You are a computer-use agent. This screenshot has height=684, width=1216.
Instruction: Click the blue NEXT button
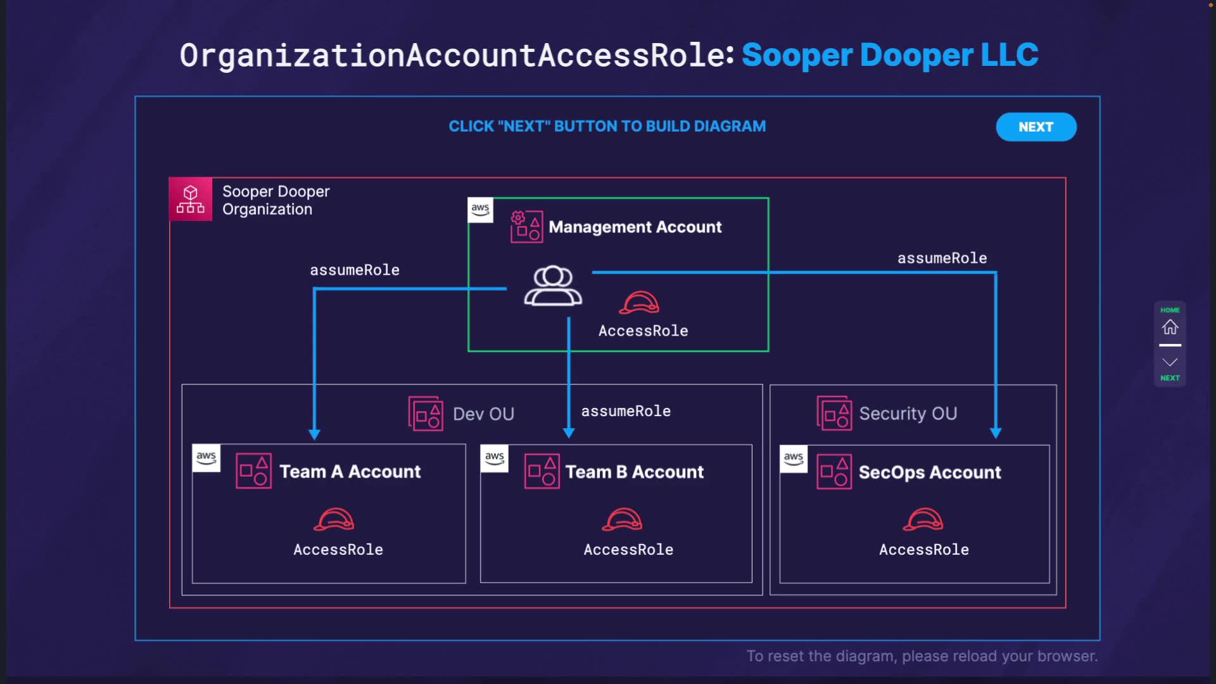pos(1035,127)
